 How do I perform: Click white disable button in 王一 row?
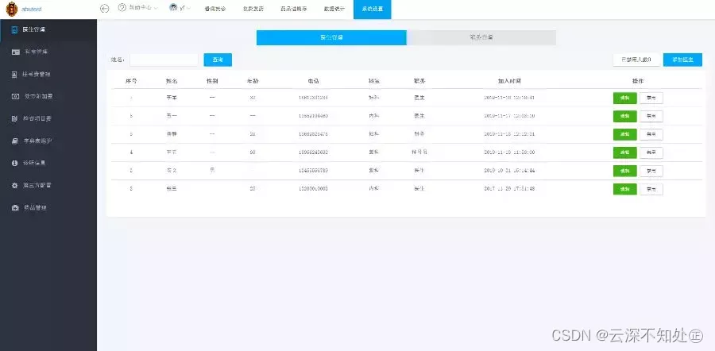click(x=651, y=116)
